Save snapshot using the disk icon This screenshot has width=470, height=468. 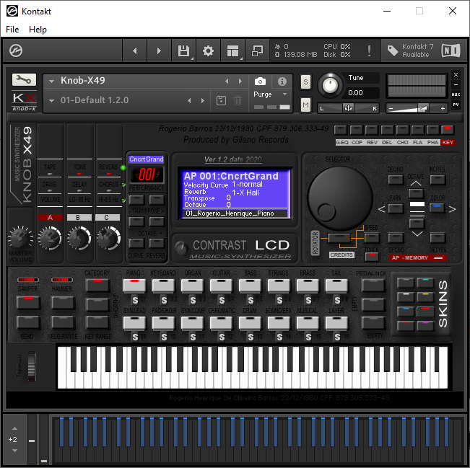[x=221, y=101]
